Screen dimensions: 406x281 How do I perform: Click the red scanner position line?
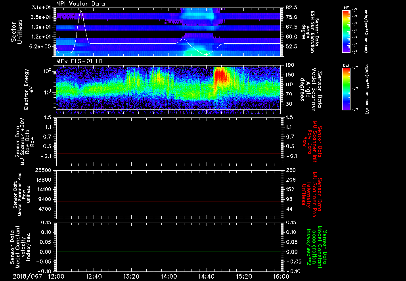tap(169, 202)
